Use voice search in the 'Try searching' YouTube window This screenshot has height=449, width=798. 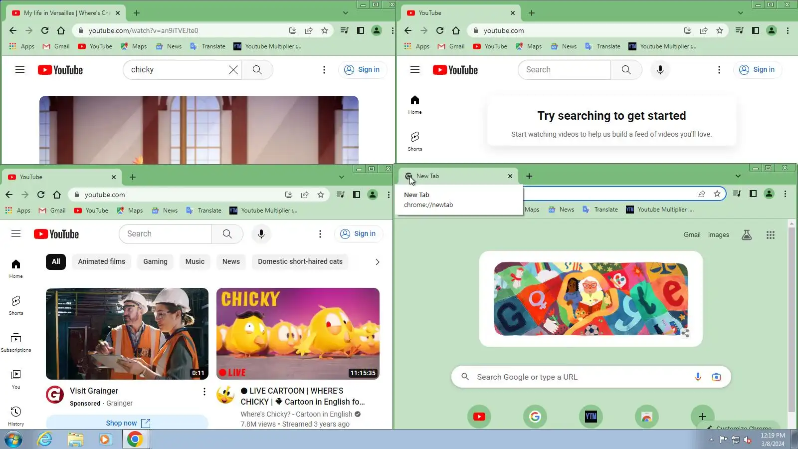[660, 70]
